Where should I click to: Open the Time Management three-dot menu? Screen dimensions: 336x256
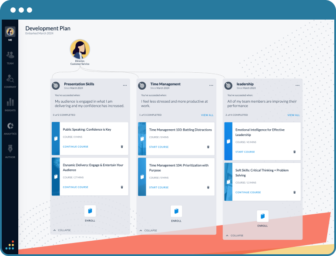(211, 85)
